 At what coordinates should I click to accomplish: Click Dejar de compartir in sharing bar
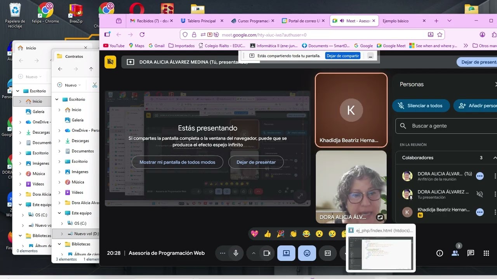click(x=342, y=56)
